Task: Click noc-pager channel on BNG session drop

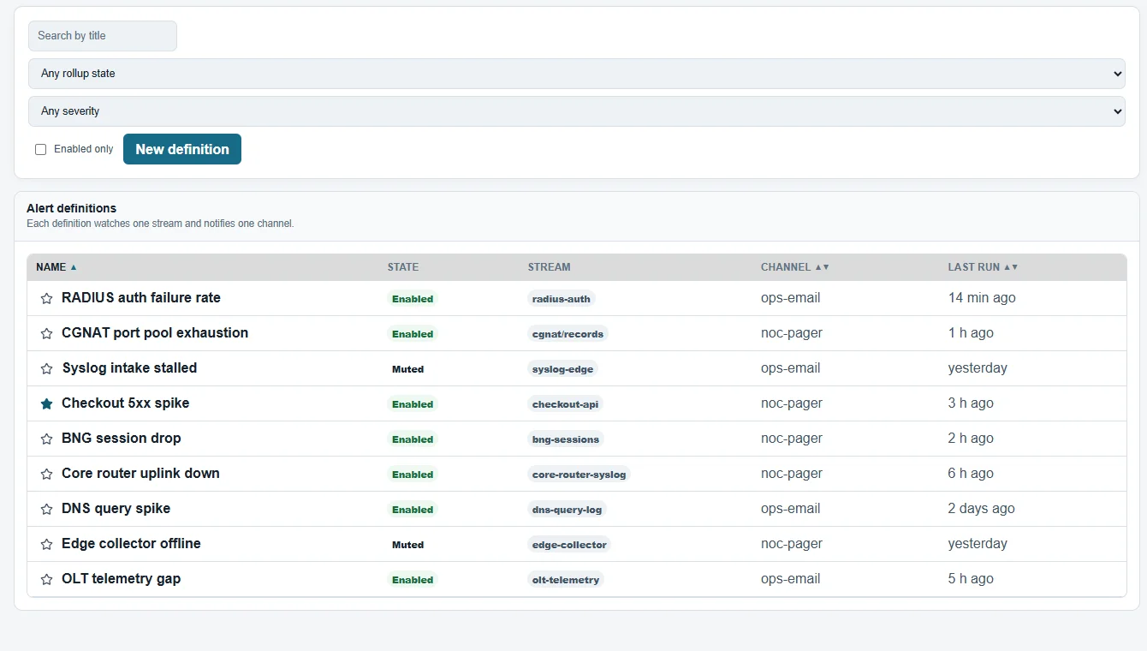Action: [x=792, y=439]
